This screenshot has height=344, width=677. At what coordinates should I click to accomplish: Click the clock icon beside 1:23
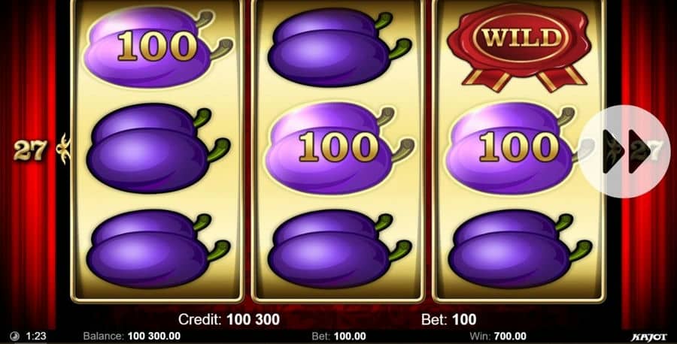pyautogui.click(x=14, y=336)
